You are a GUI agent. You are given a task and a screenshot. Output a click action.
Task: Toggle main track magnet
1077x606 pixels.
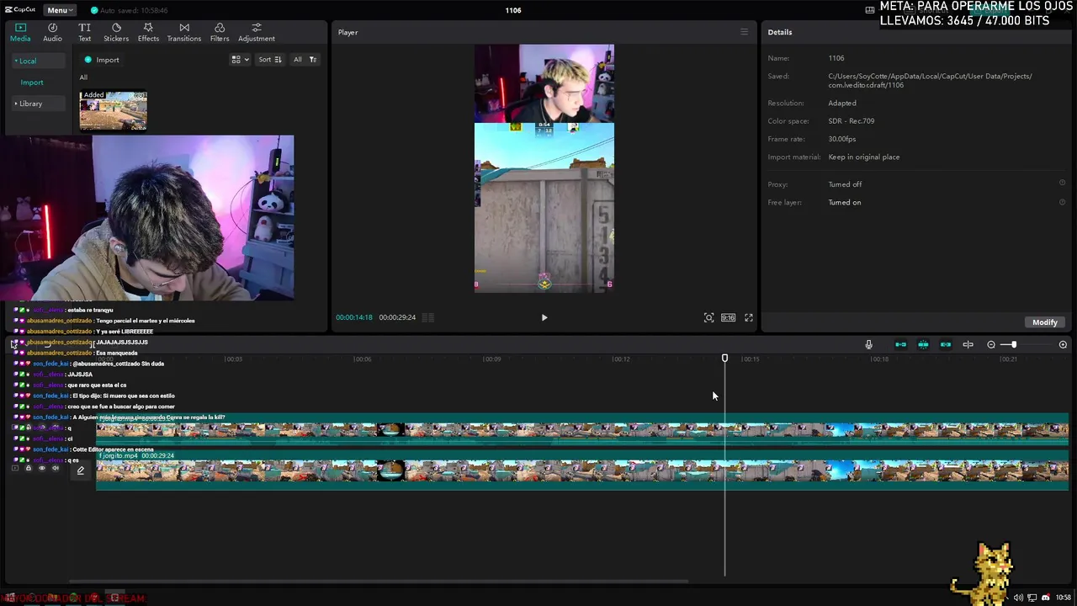click(900, 344)
